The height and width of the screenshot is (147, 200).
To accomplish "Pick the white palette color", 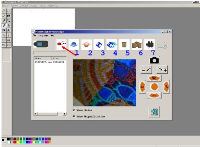I will point(8,142).
